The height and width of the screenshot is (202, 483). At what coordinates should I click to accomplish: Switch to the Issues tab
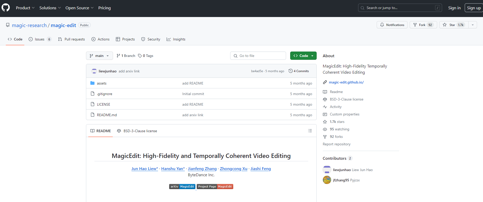click(x=40, y=39)
